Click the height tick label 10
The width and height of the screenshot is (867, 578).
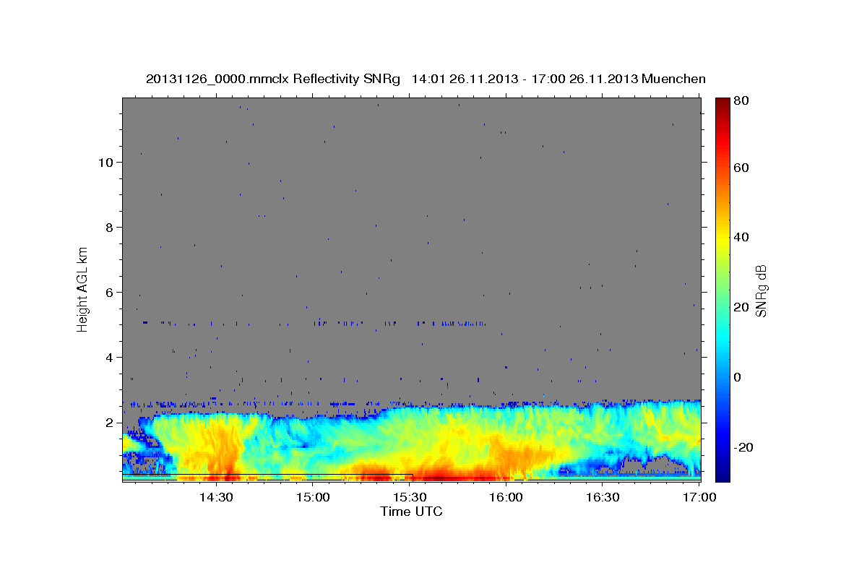click(x=107, y=162)
